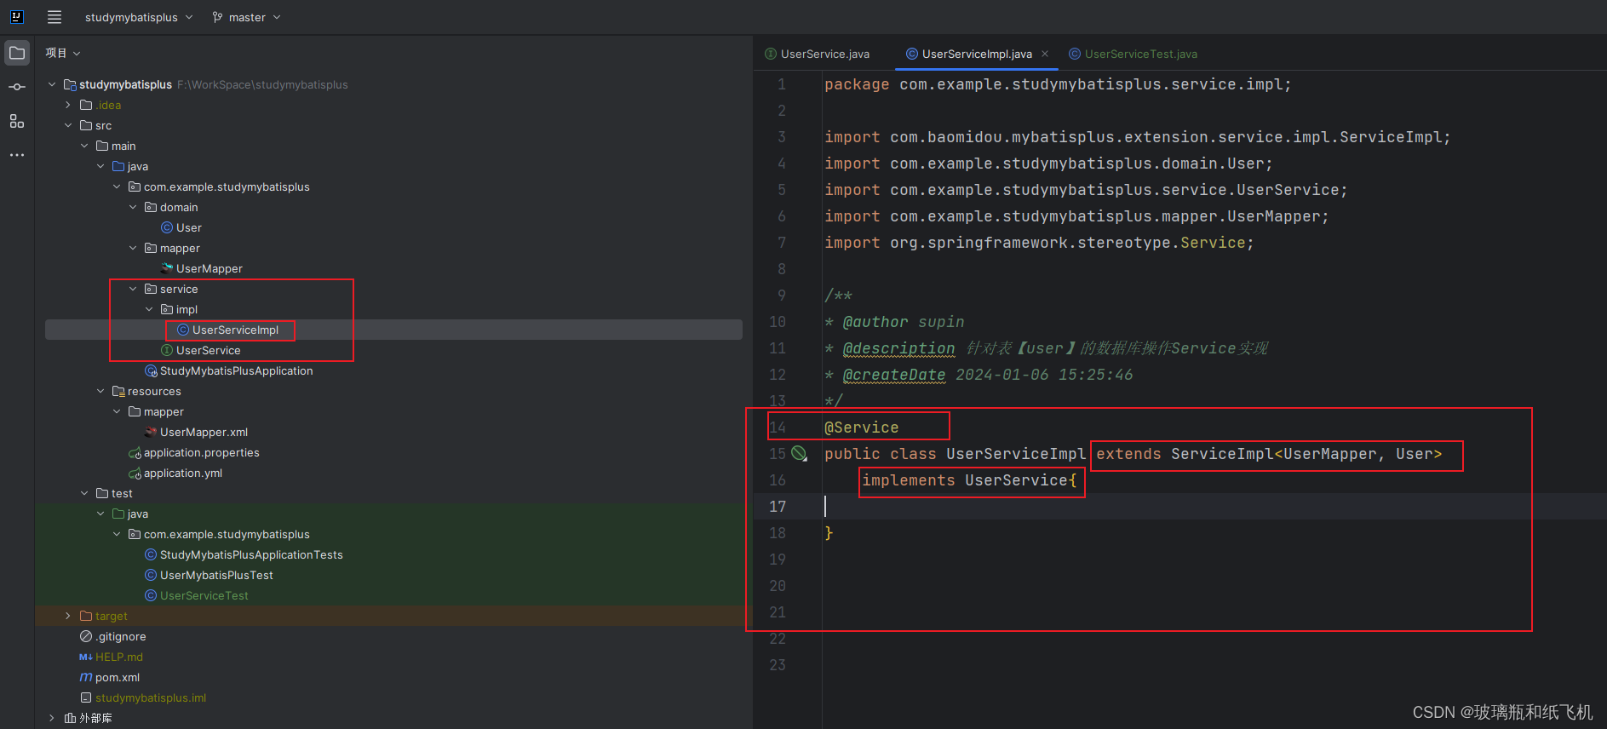This screenshot has width=1607, height=729.
Task: Expand the External Libraries node
Action: pos(52,718)
